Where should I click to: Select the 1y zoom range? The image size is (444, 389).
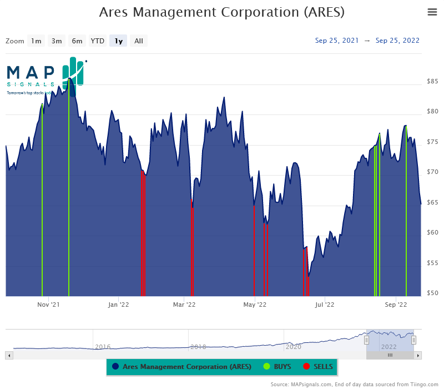click(x=118, y=41)
